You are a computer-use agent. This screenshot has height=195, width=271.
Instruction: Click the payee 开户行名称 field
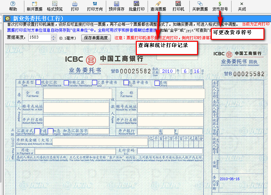coord(170,121)
